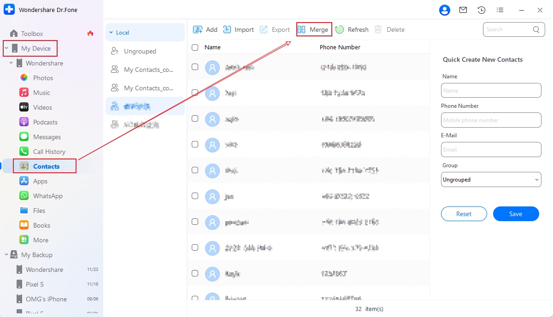Click the Search contacts field
Viewport: 553px width, 317px height.
pyautogui.click(x=513, y=29)
